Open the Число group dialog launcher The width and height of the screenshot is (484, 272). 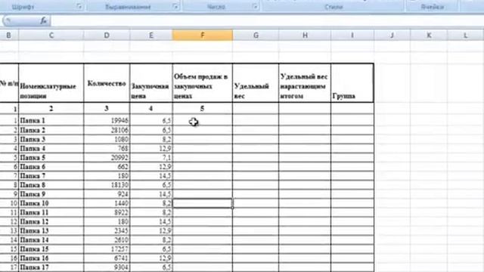(255, 6)
